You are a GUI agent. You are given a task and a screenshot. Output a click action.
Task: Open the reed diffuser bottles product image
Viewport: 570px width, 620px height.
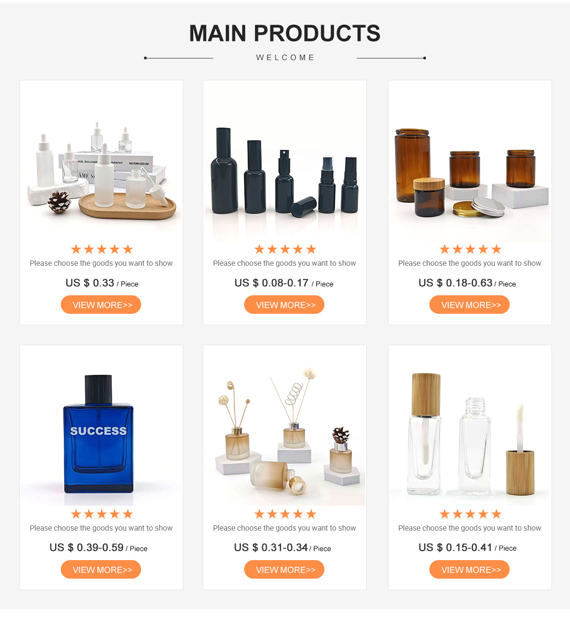pos(285,426)
